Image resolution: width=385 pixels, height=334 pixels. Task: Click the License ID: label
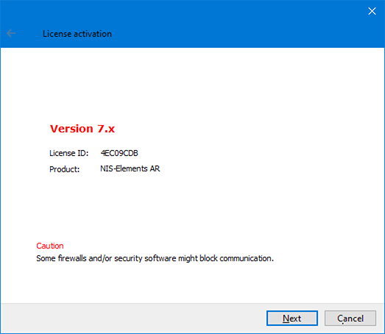68,153
